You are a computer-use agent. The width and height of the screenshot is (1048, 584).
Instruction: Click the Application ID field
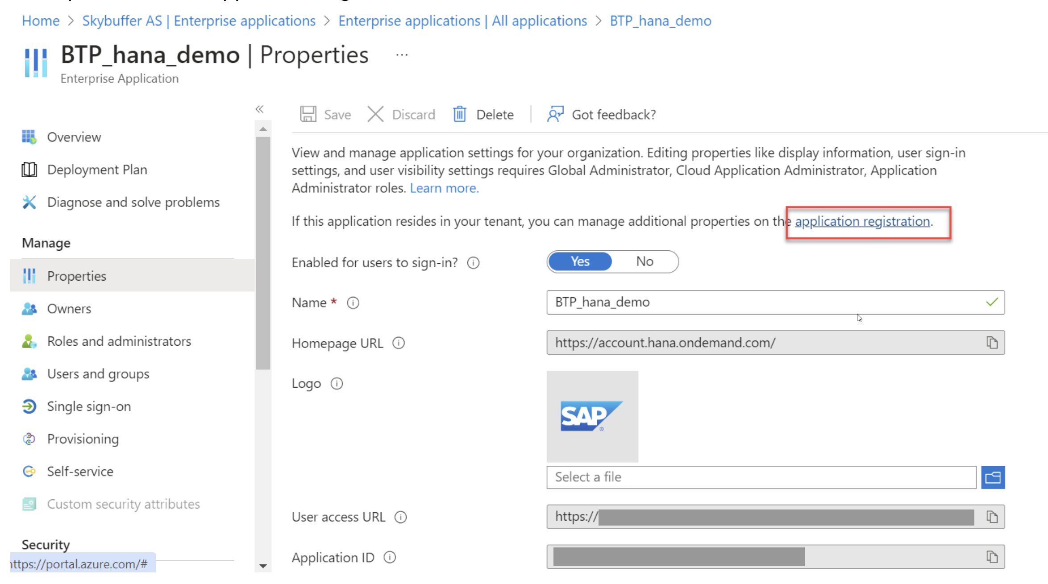tap(776, 557)
